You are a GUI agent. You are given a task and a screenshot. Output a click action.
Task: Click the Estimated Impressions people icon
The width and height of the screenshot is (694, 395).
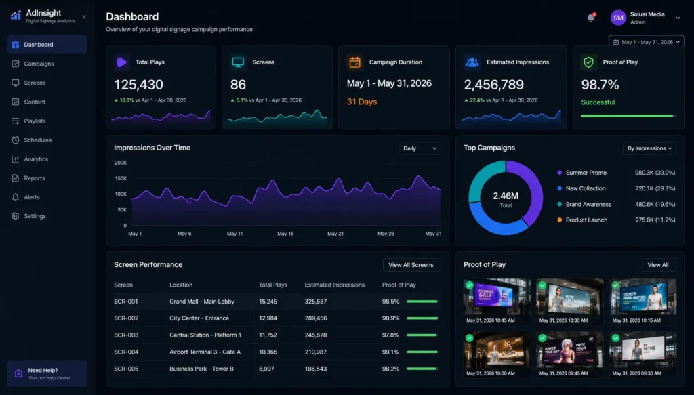[472, 62]
